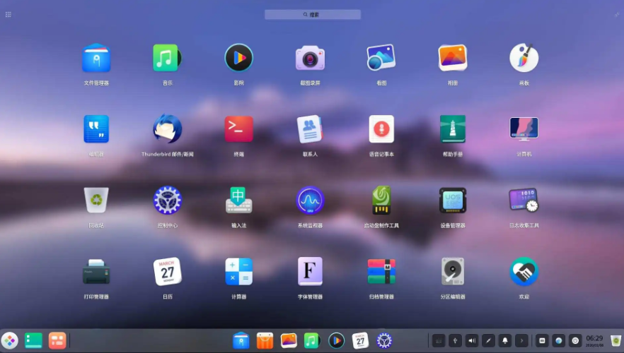Launch 日志收集工具 log viewer

click(x=524, y=200)
